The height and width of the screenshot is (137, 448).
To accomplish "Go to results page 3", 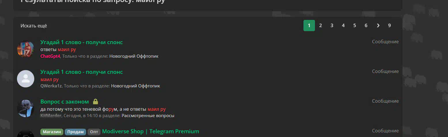I will [x=332, y=25].
